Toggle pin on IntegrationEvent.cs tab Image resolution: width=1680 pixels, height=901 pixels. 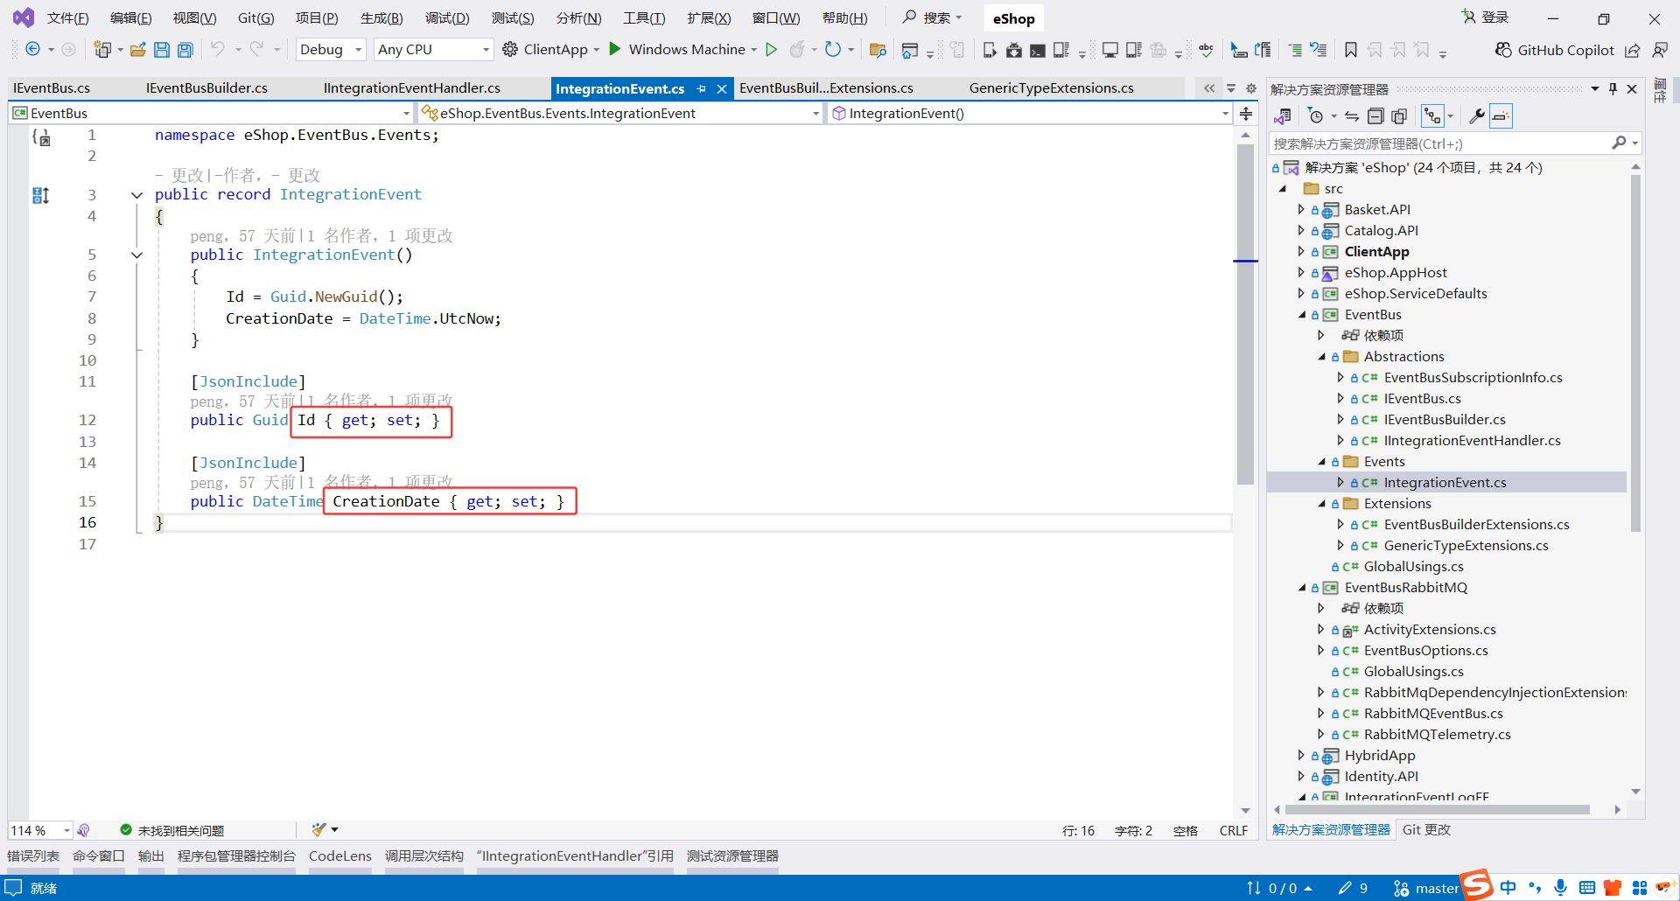coord(702,88)
